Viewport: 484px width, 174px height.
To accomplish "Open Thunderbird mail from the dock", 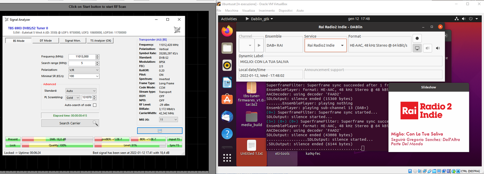I will tap(227, 116).
